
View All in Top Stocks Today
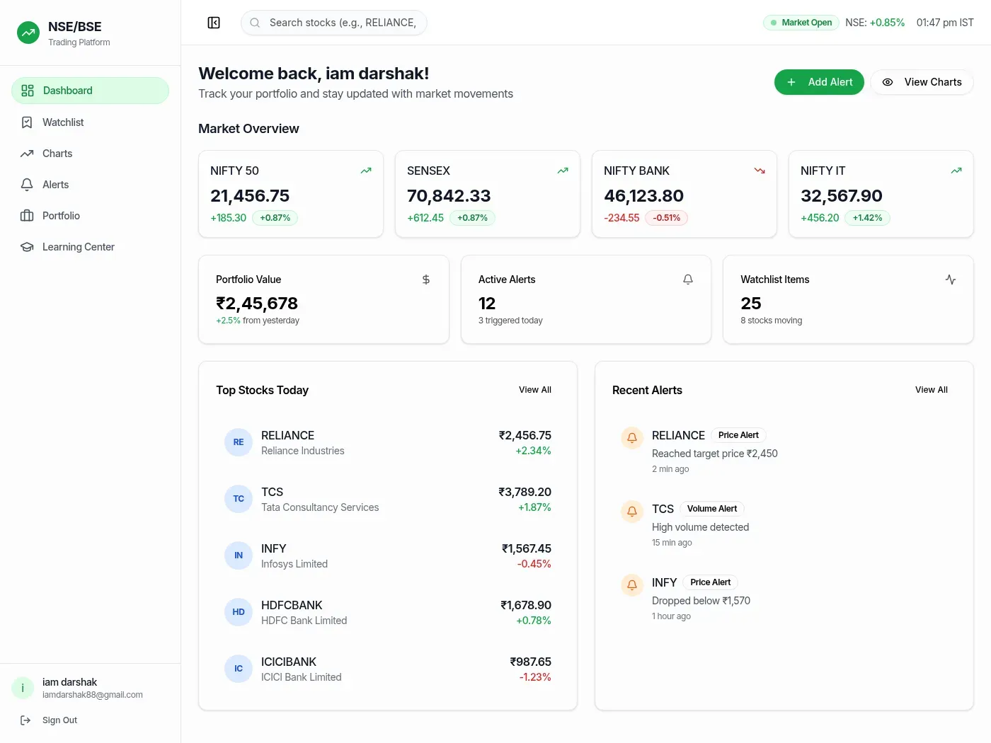click(x=535, y=390)
